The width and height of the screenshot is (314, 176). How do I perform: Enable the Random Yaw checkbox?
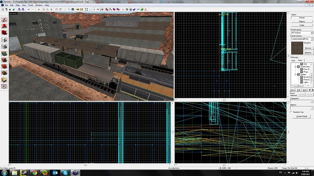tap(291, 112)
